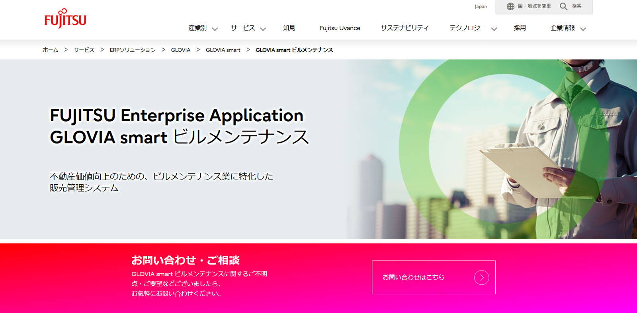
Task: Expand the テクノロジー dropdown chevron
Action: click(494, 29)
